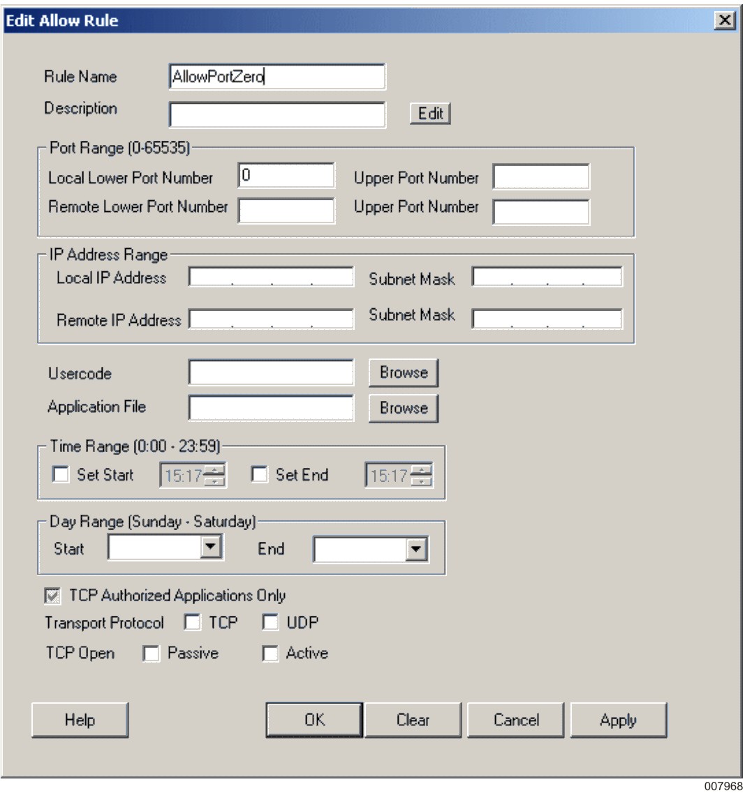Viewport: 745px width, 793px height.
Task: Check the TCP transport protocol box
Action: [x=192, y=623]
